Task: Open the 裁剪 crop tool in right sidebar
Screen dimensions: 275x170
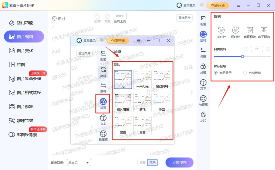Action: (203, 18)
